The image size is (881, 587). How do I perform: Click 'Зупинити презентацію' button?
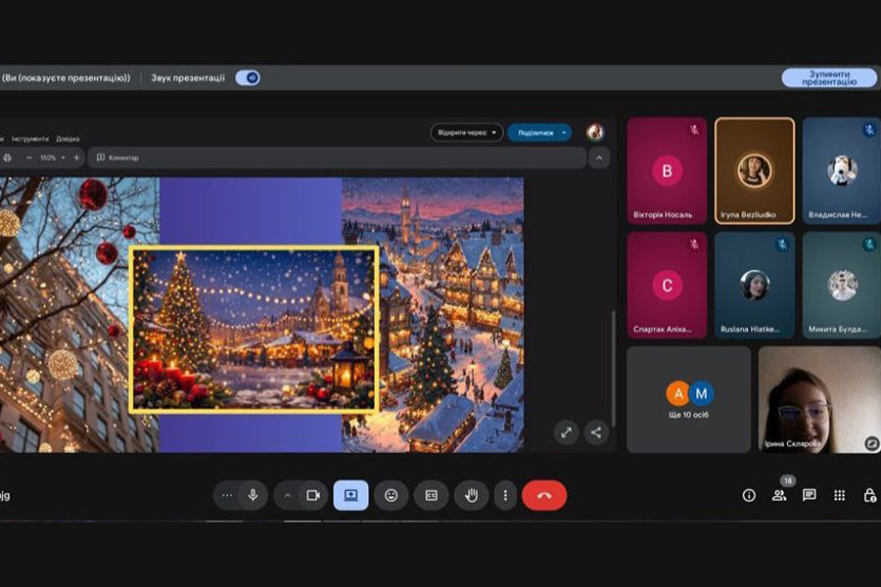pyautogui.click(x=828, y=78)
